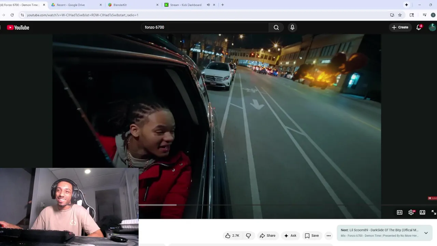Viewport: 437px width, 246px height.
Task: Open YouTube notifications bell
Action: pos(419,27)
